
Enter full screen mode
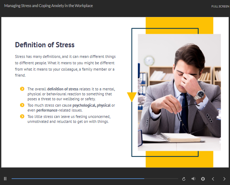tap(220, 6)
